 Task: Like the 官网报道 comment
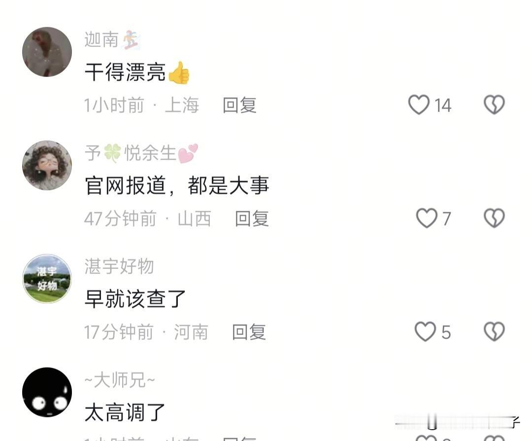tap(427, 218)
